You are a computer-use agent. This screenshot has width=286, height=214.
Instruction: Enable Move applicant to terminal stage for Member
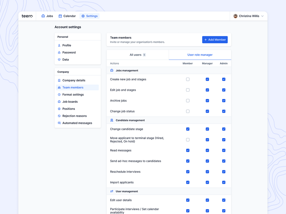[x=188, y=140]
